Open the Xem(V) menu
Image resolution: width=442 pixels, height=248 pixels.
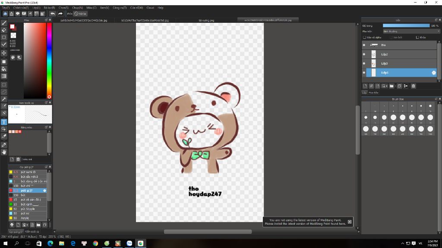tap(104, 8)
